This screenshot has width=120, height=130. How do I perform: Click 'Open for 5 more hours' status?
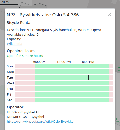click(x=25, y=56)
